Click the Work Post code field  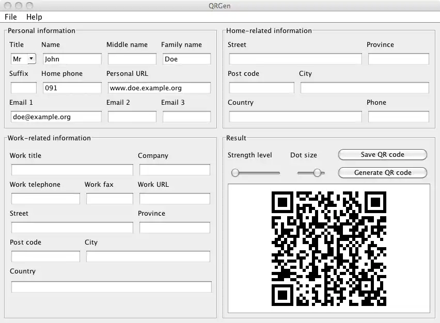coord(45,256)
